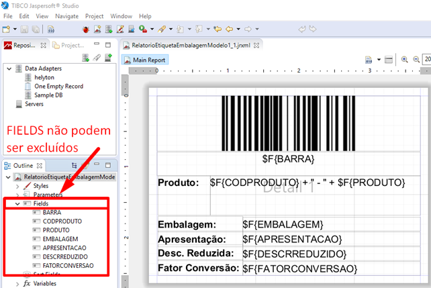Image resolution: width=431 pixels, height=288 pixels.
Task: Click the Save disk icon
Action: (x=24, y=29)
